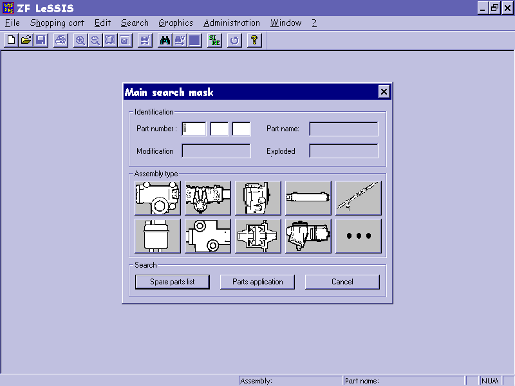Click the Zoom out magnifier icon

click(x=95, y=41)
